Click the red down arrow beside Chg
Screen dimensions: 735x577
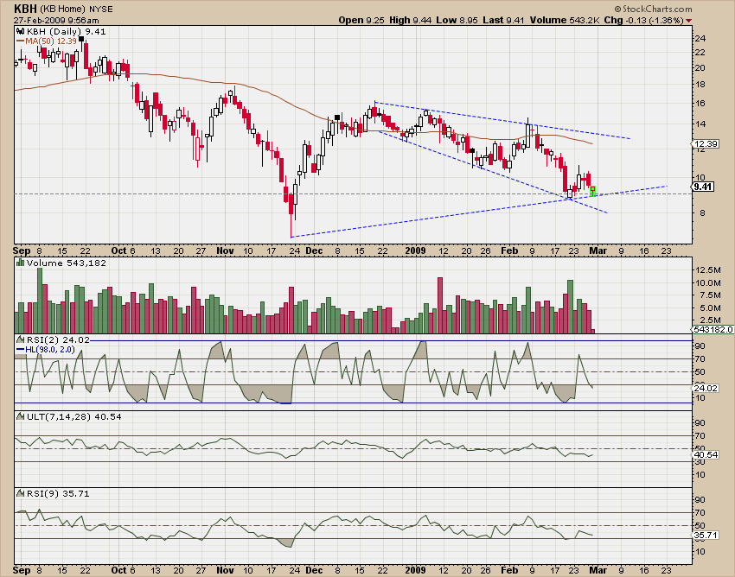pyautogui.click(x=688, y=21)
